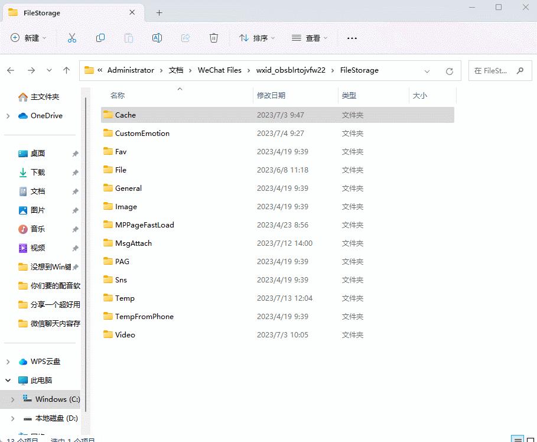Go back to previous folder
Screen dimensions: 537x442
click(x=11, y=70)
